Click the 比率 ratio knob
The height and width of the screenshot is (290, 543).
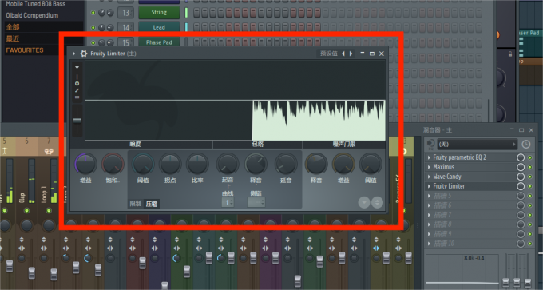coord(197,164)
